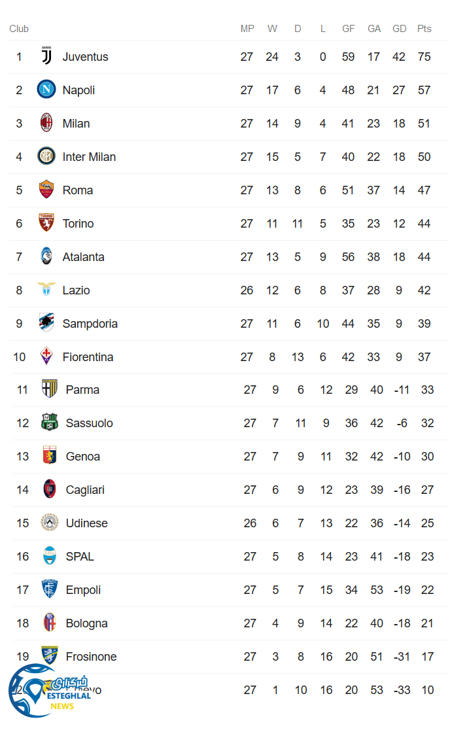Click the Milan club crest icon
The image size is (467, 732).
[x=46, y=123]
